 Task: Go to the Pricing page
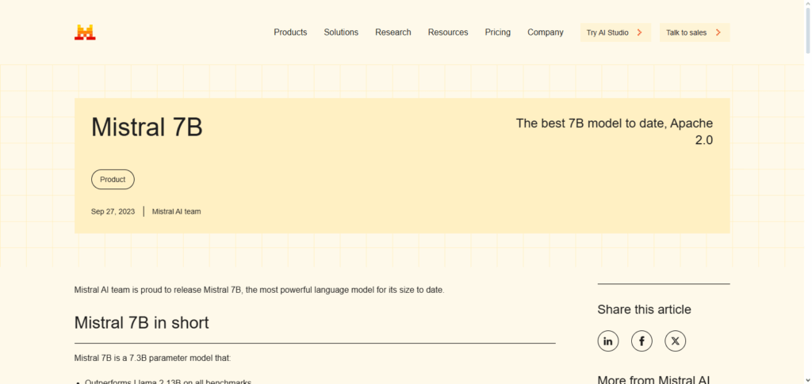click(x=498, y=32)
